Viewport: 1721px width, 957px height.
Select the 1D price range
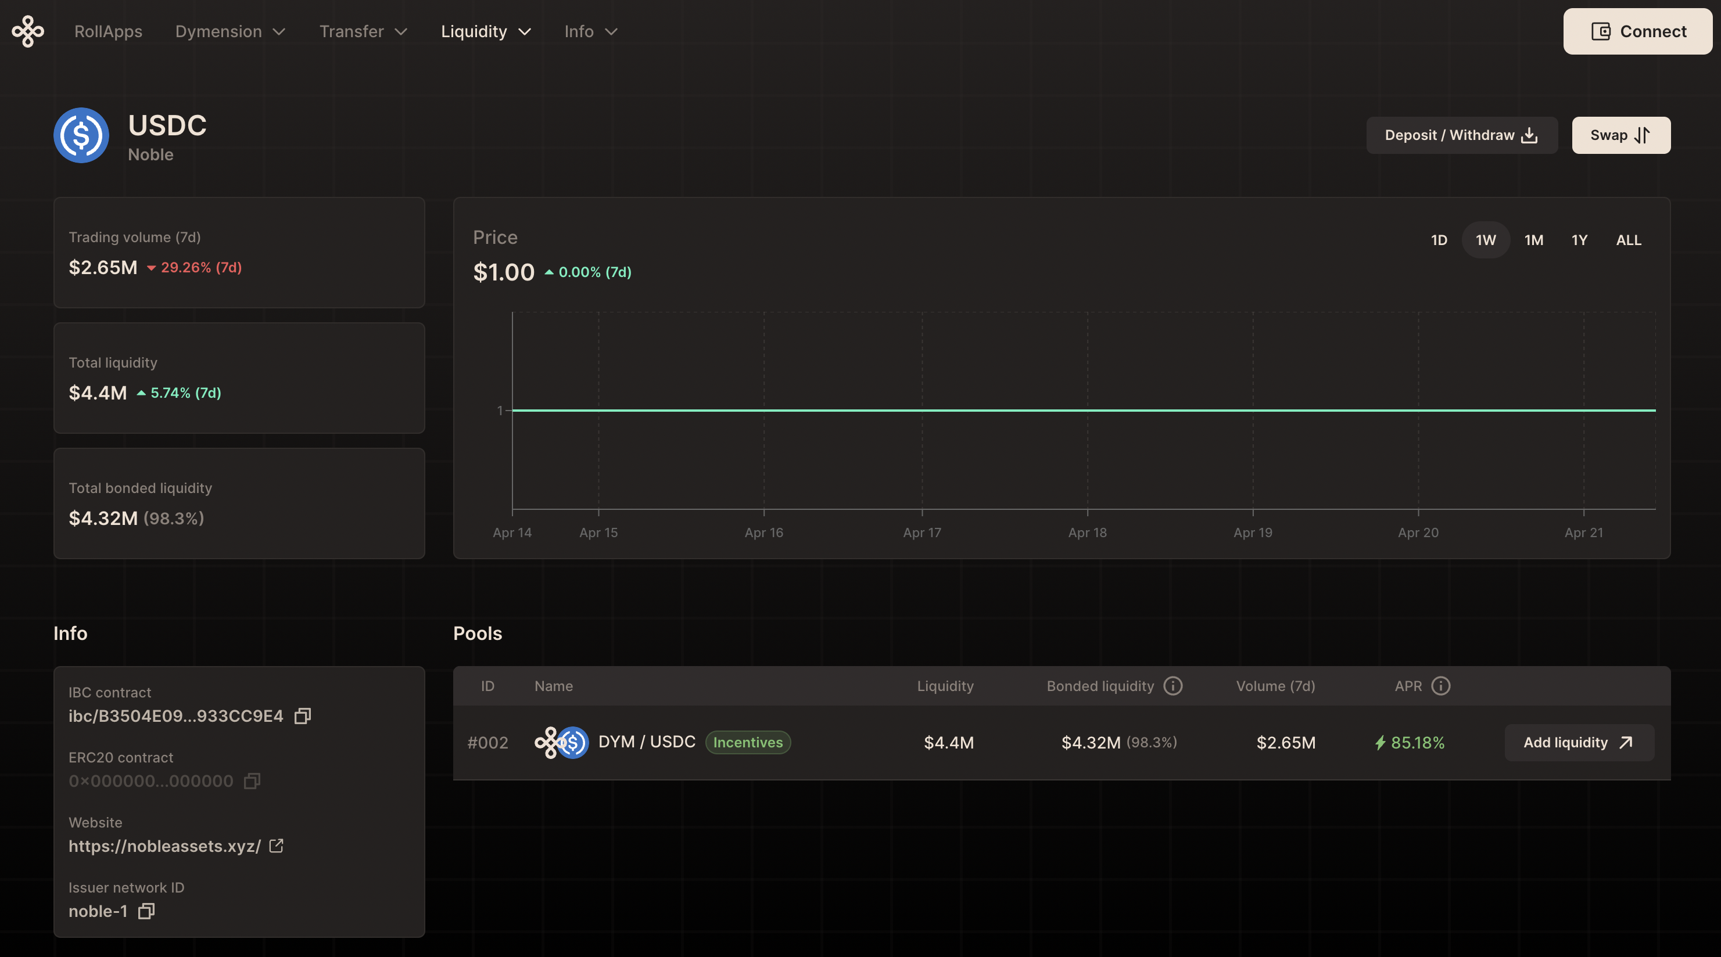pyautogui.click(x=1439, y=240)
